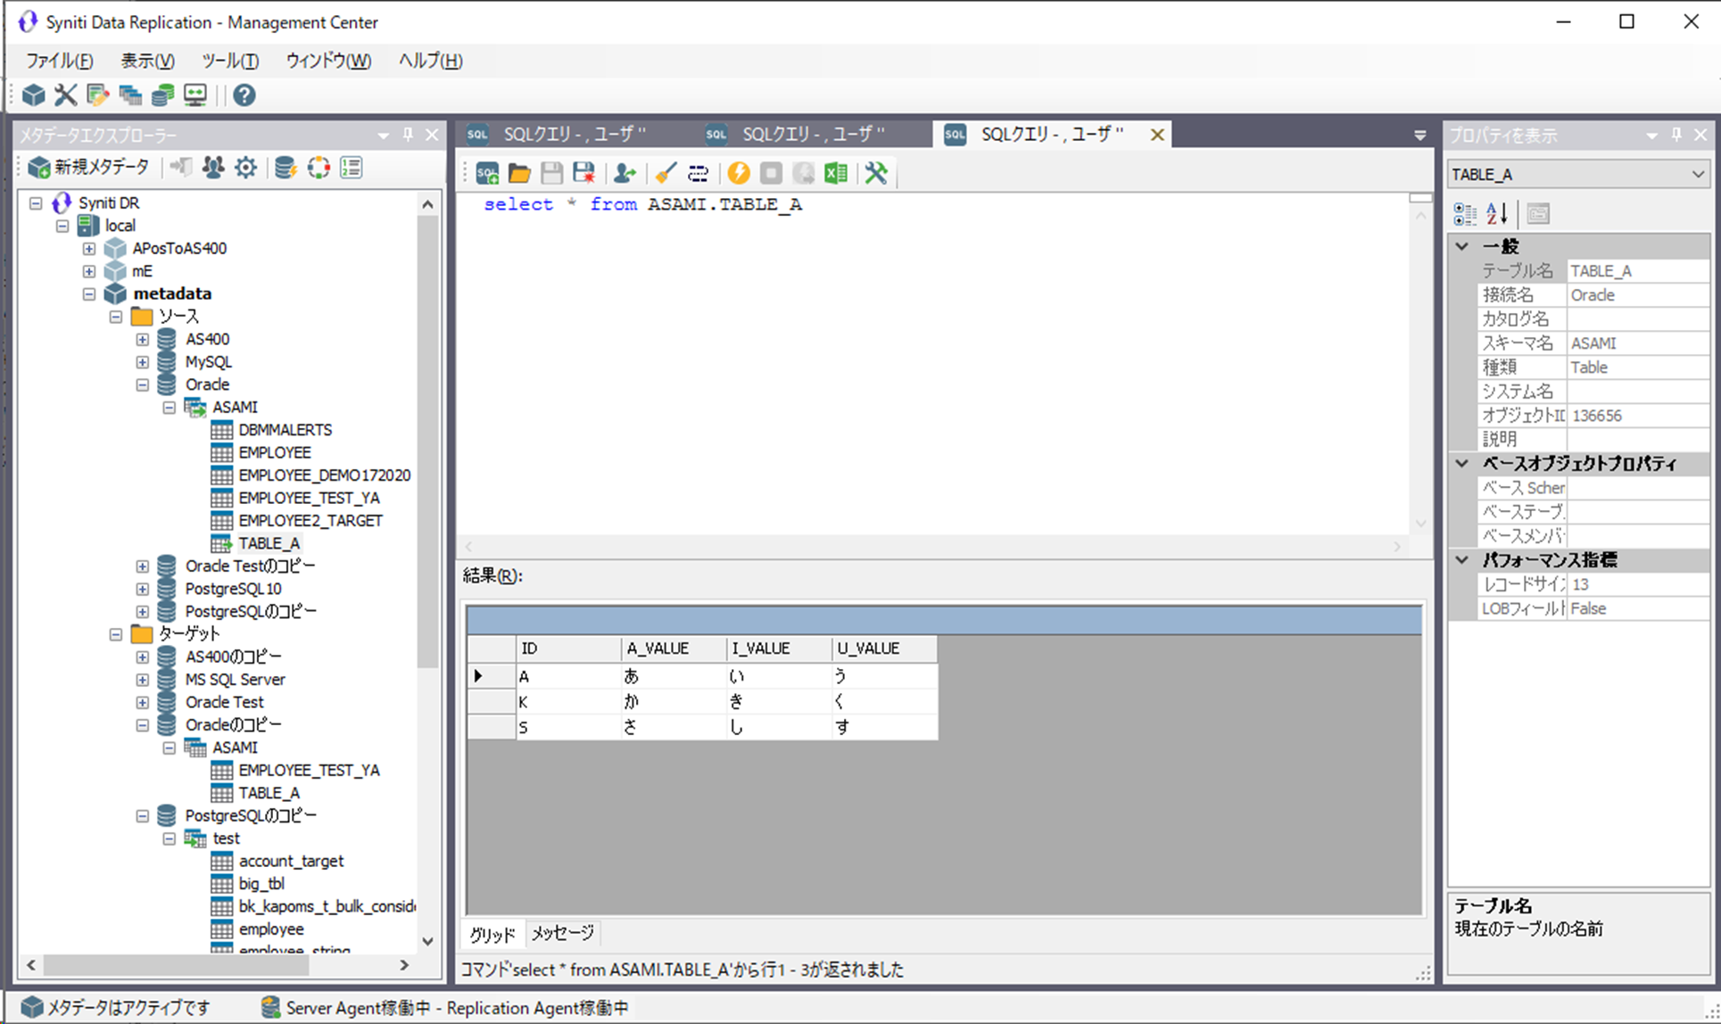Collapse the ソース folder node
The width and height of the screenshot is (1721, 1024).
click(116, 317)
